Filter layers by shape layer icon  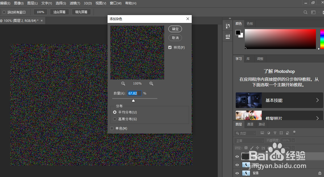(x=281, y=133)
